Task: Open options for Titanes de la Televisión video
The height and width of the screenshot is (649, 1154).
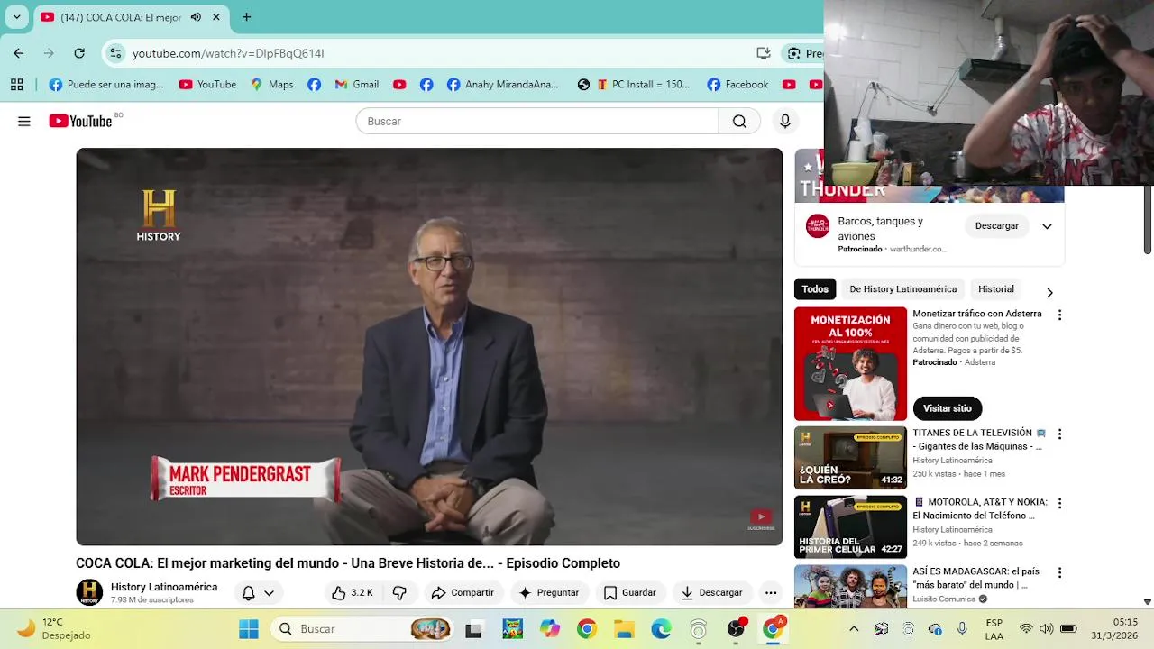Action: click(x=1059, y=434)
